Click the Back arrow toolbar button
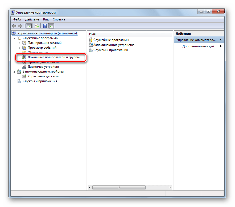The height and width of the screenshot is (207, 235). tap(14, 26)
